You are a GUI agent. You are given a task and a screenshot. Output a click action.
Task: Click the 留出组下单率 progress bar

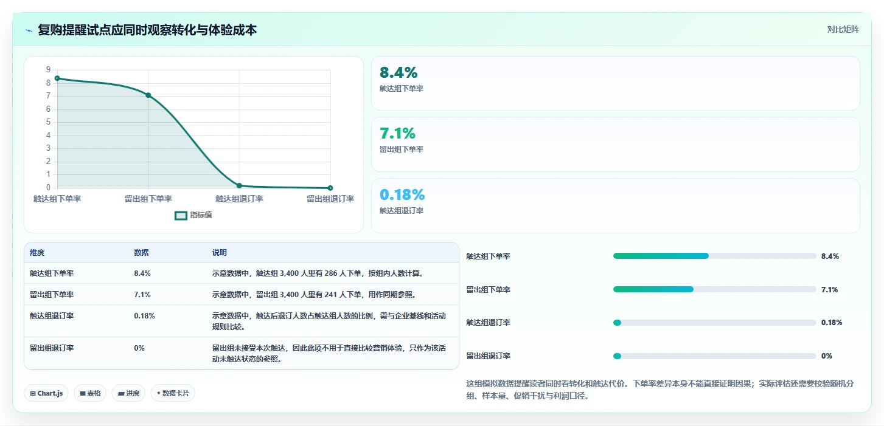[715, 289]
